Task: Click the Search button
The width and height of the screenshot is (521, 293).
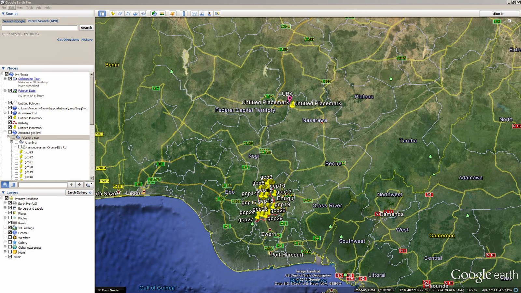Action: tap(86, 28)
